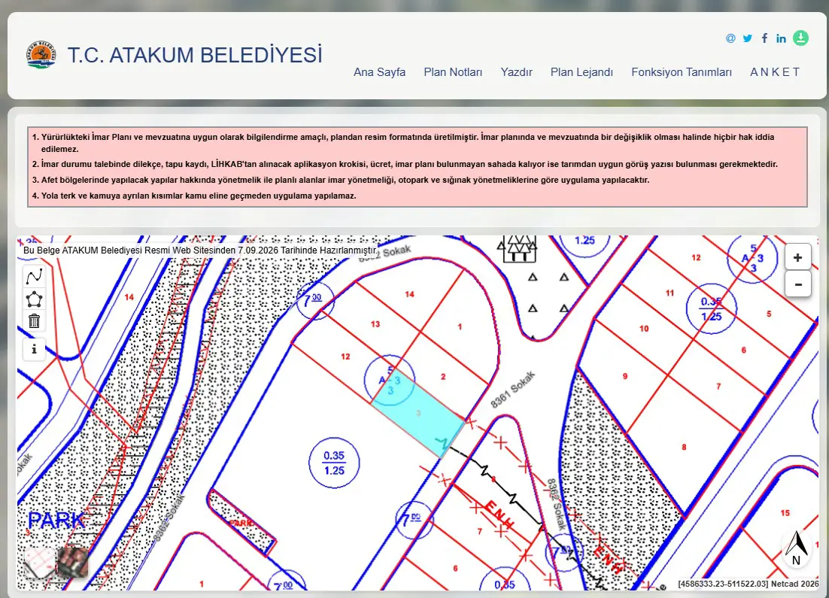The image size is (829, 598).
Task: Open Plan Notları
Action: 453,72
